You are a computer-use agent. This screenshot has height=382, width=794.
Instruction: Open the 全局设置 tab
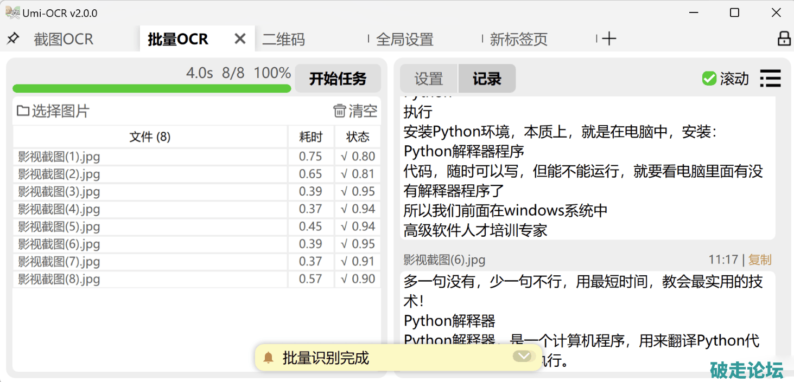tap(405, 39)
